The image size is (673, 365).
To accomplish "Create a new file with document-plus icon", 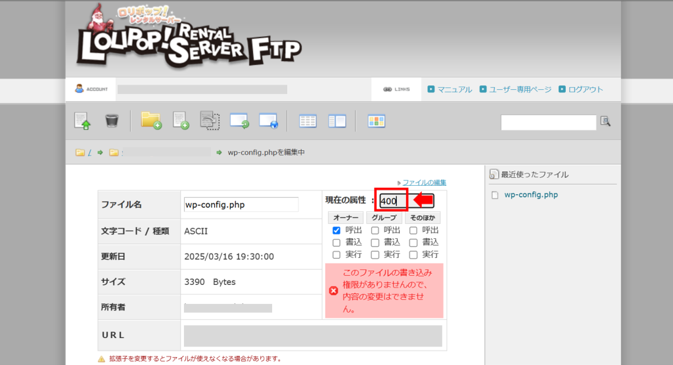I will click(181, 121).
